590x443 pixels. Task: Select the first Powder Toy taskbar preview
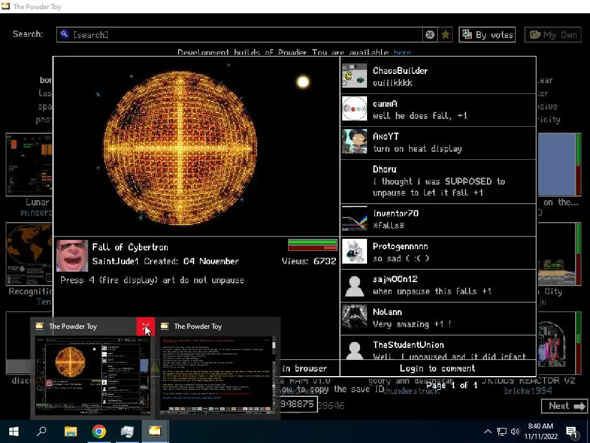coord(93,376)
